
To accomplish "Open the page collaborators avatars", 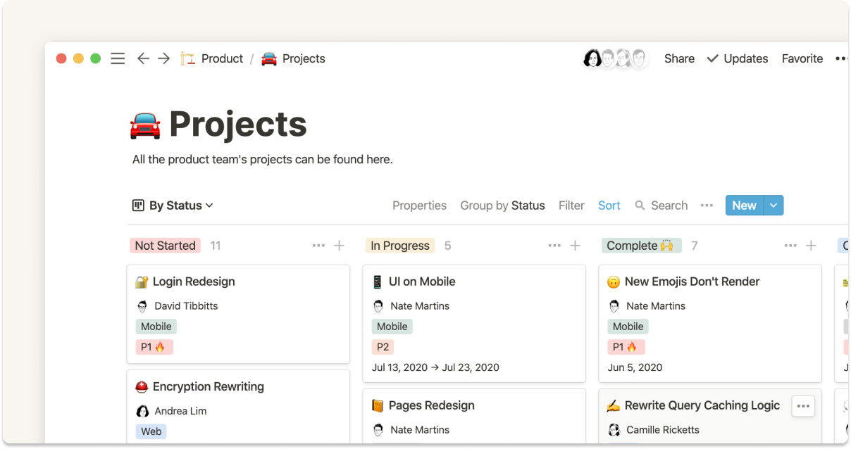I will (x=615, y=58).
